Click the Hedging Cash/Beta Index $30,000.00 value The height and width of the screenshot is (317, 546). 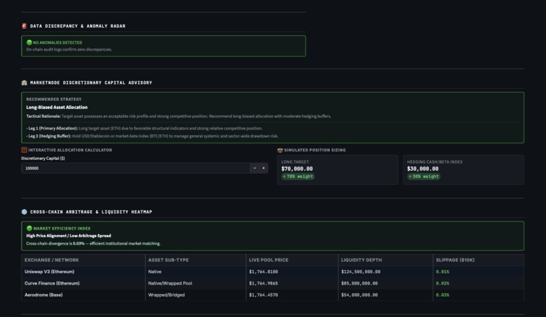tap(423, 169)
